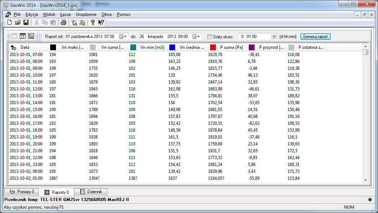Open the end date calendar dropdown
The image size is (378, 213).
196,37
